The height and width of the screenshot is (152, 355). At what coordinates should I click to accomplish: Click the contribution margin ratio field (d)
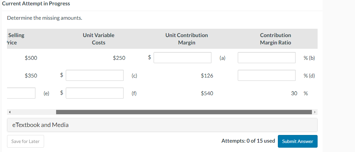point(267,75)
